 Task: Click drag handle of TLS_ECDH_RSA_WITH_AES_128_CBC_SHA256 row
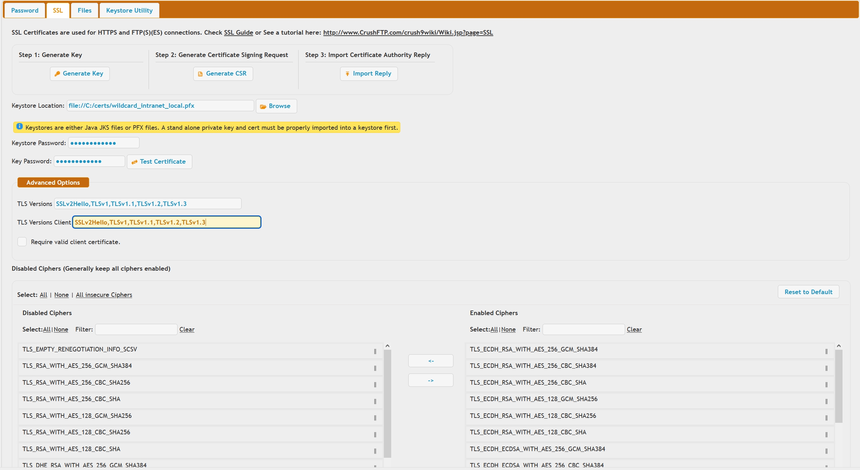click(826, 418)
